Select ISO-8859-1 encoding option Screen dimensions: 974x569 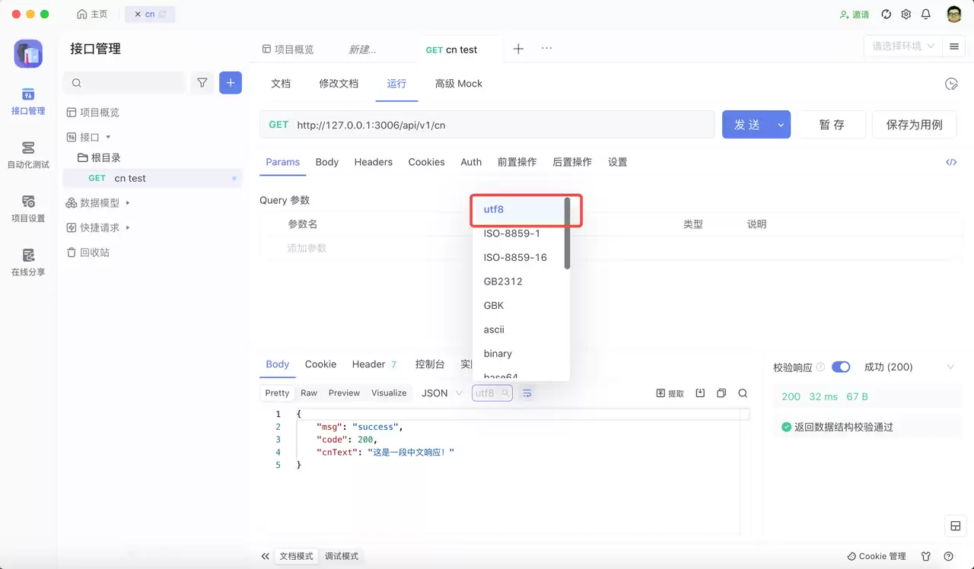click(521, 234)
